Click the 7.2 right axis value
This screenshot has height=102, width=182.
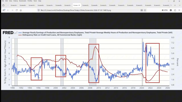click(x=173, y=43)
